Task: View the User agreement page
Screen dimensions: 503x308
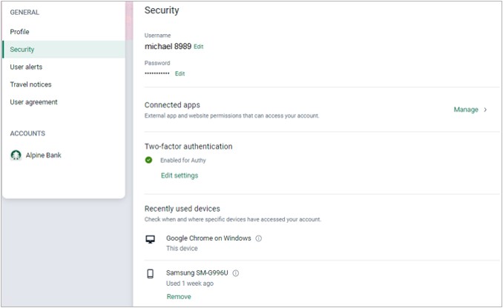Action: click(x=33, y=102)
